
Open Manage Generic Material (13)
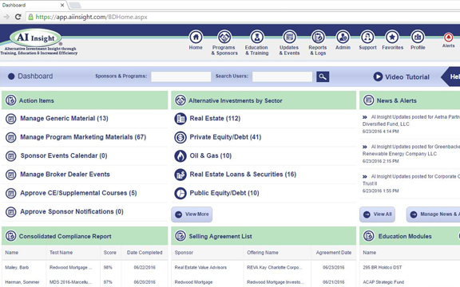[x=64, y=118]
